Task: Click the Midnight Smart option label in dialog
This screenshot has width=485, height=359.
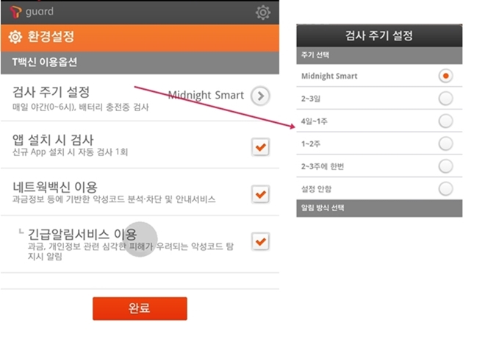Action: (x=329, y=77)
